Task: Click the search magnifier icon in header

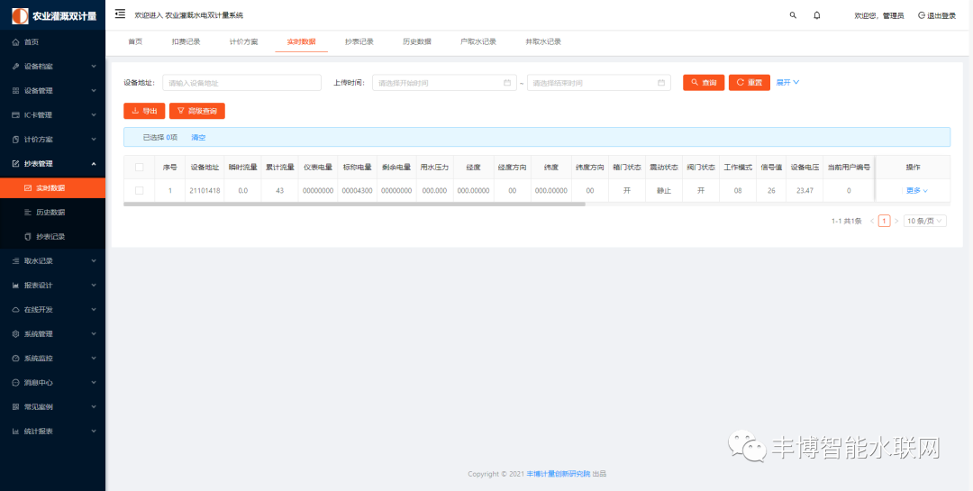Action: [793, 15]
